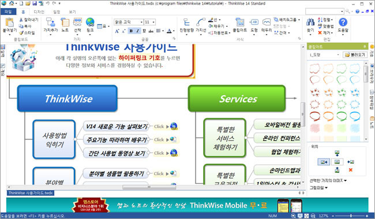Click Shrink Font (small A) icon
The image size is (375, 219).
pos(123,31)
